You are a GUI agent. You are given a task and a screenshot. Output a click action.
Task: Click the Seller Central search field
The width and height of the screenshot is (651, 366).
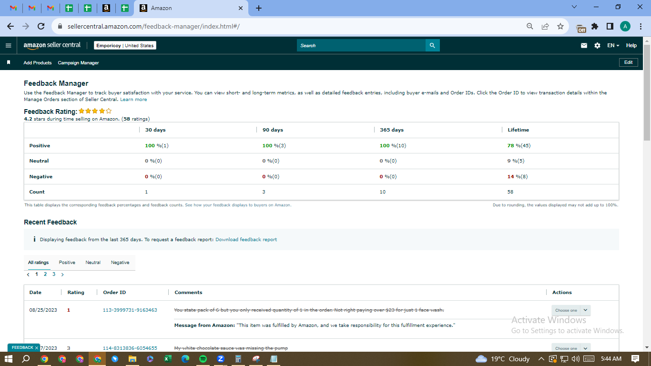(x=361, y=45)
